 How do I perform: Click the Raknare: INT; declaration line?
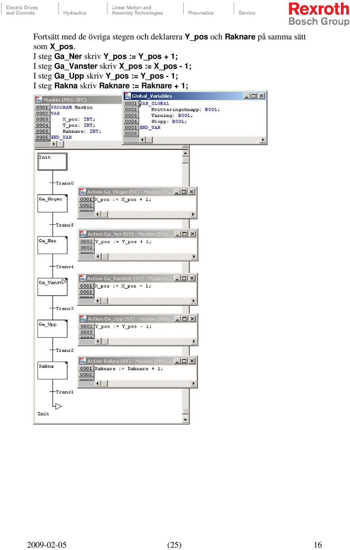82,131
